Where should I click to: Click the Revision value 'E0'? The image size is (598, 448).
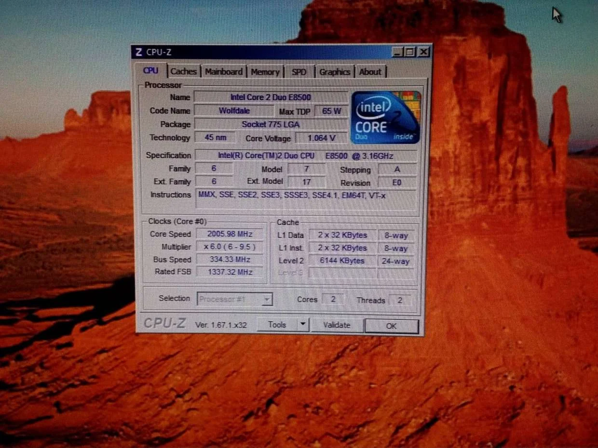click(397, 183)
